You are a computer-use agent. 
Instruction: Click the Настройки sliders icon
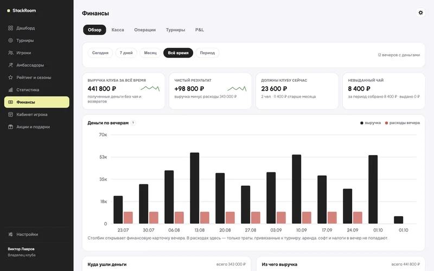[x=10, y=234]
